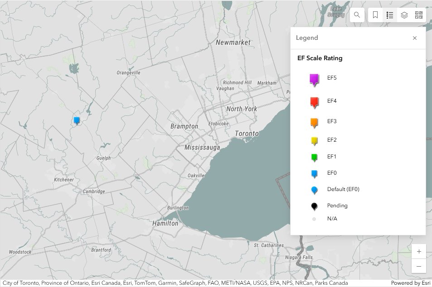Screen dimensions: 432x287
Task: Click the EF5 purple marker in the legend
Action: point(314,77)
